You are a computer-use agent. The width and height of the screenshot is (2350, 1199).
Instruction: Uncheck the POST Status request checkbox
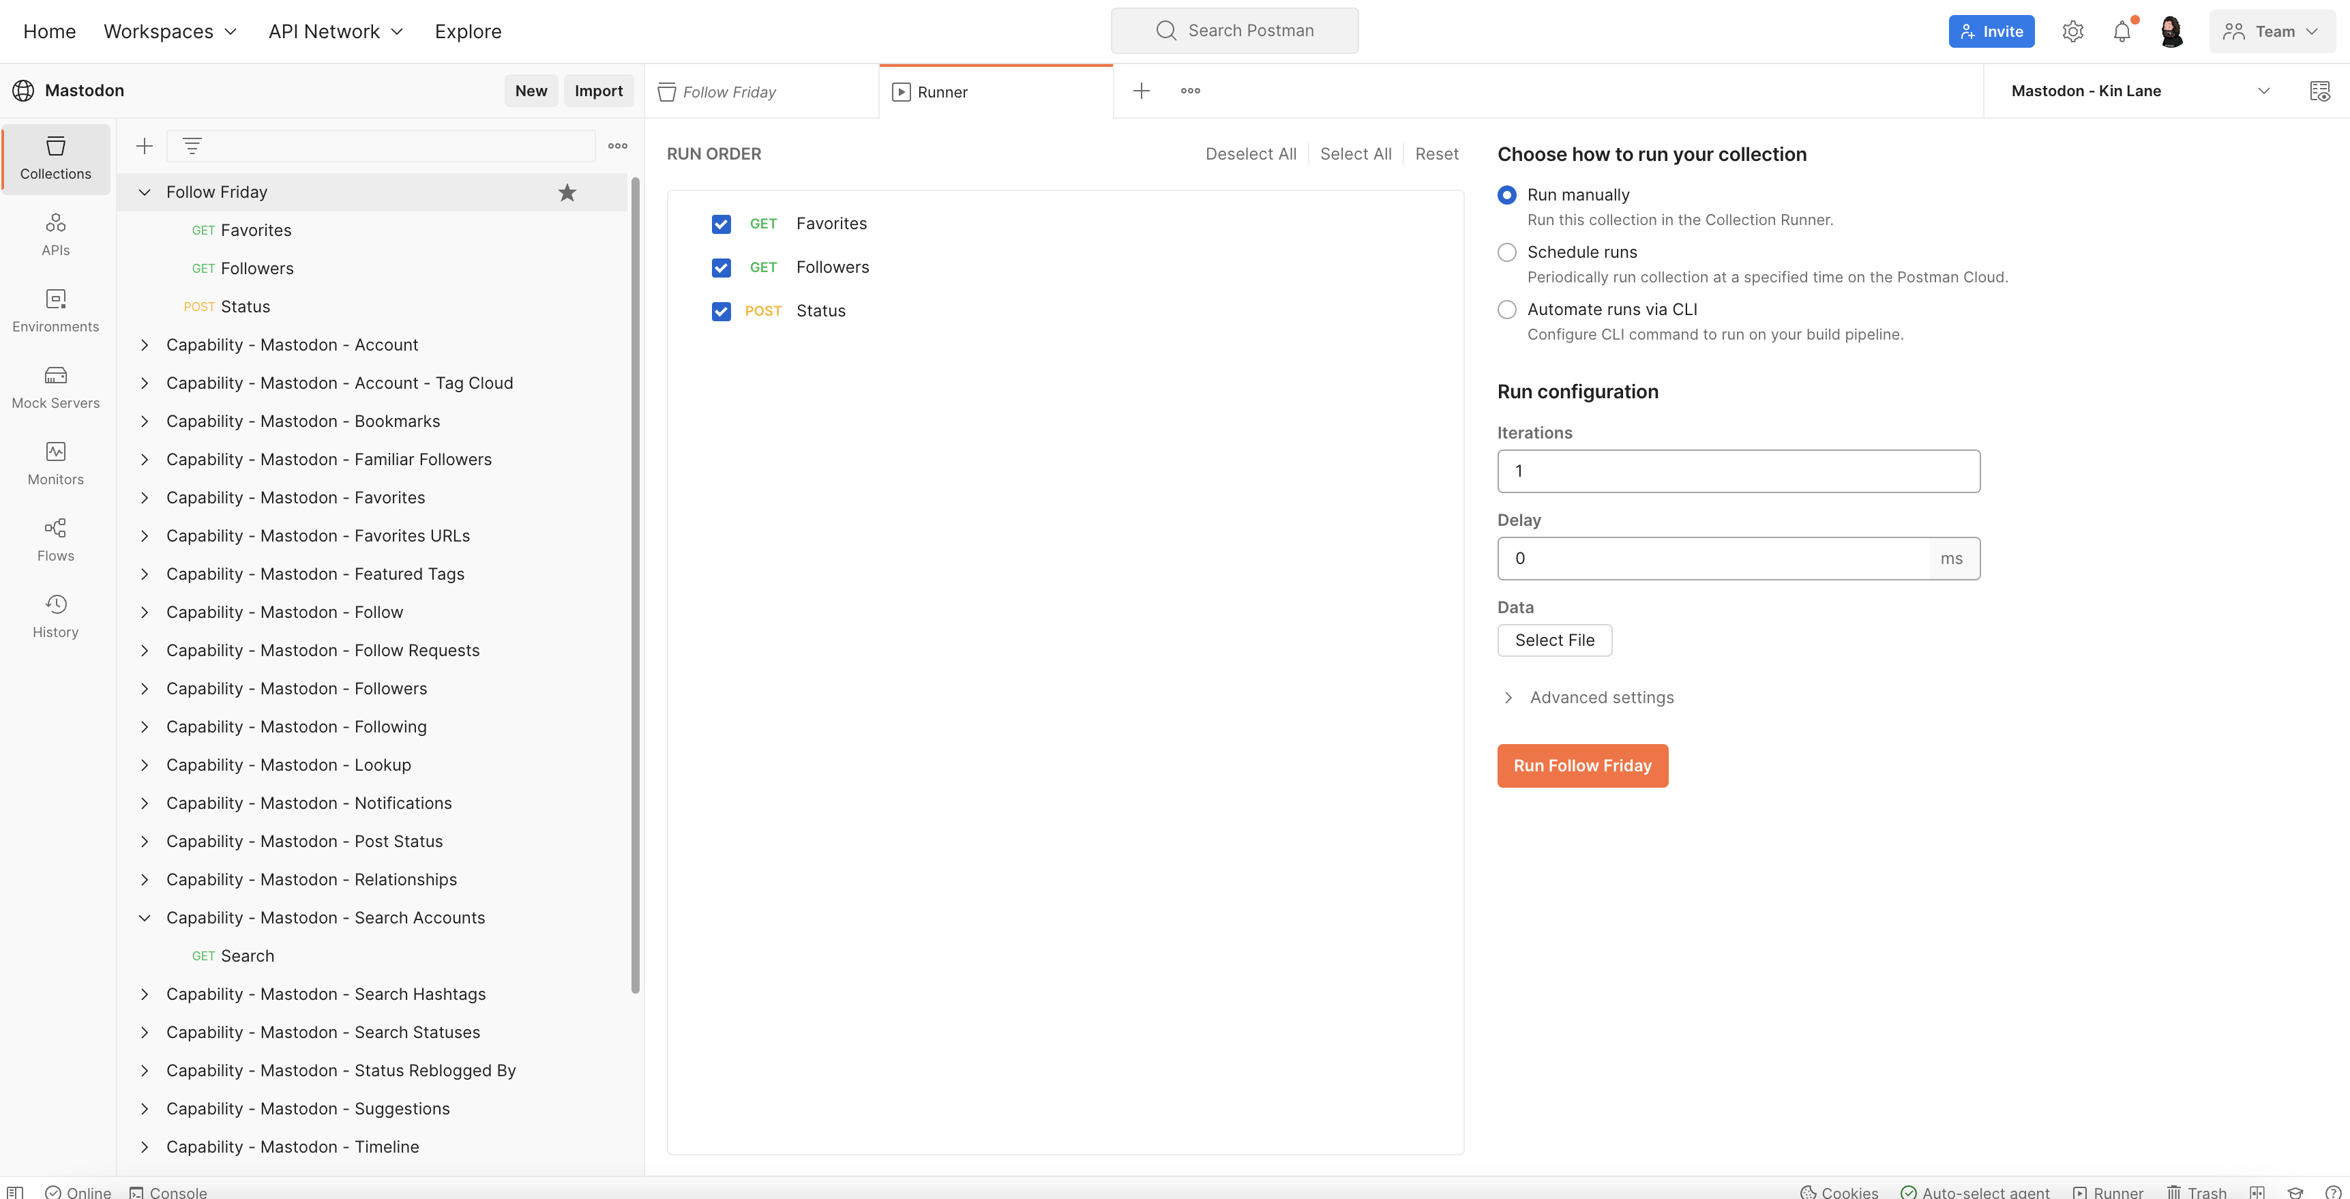pos(721,311)
